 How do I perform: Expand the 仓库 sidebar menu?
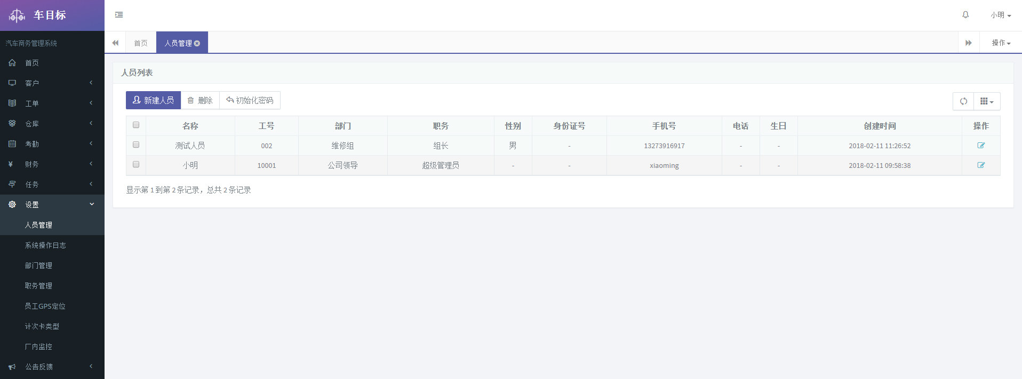[x=52, y=124]
